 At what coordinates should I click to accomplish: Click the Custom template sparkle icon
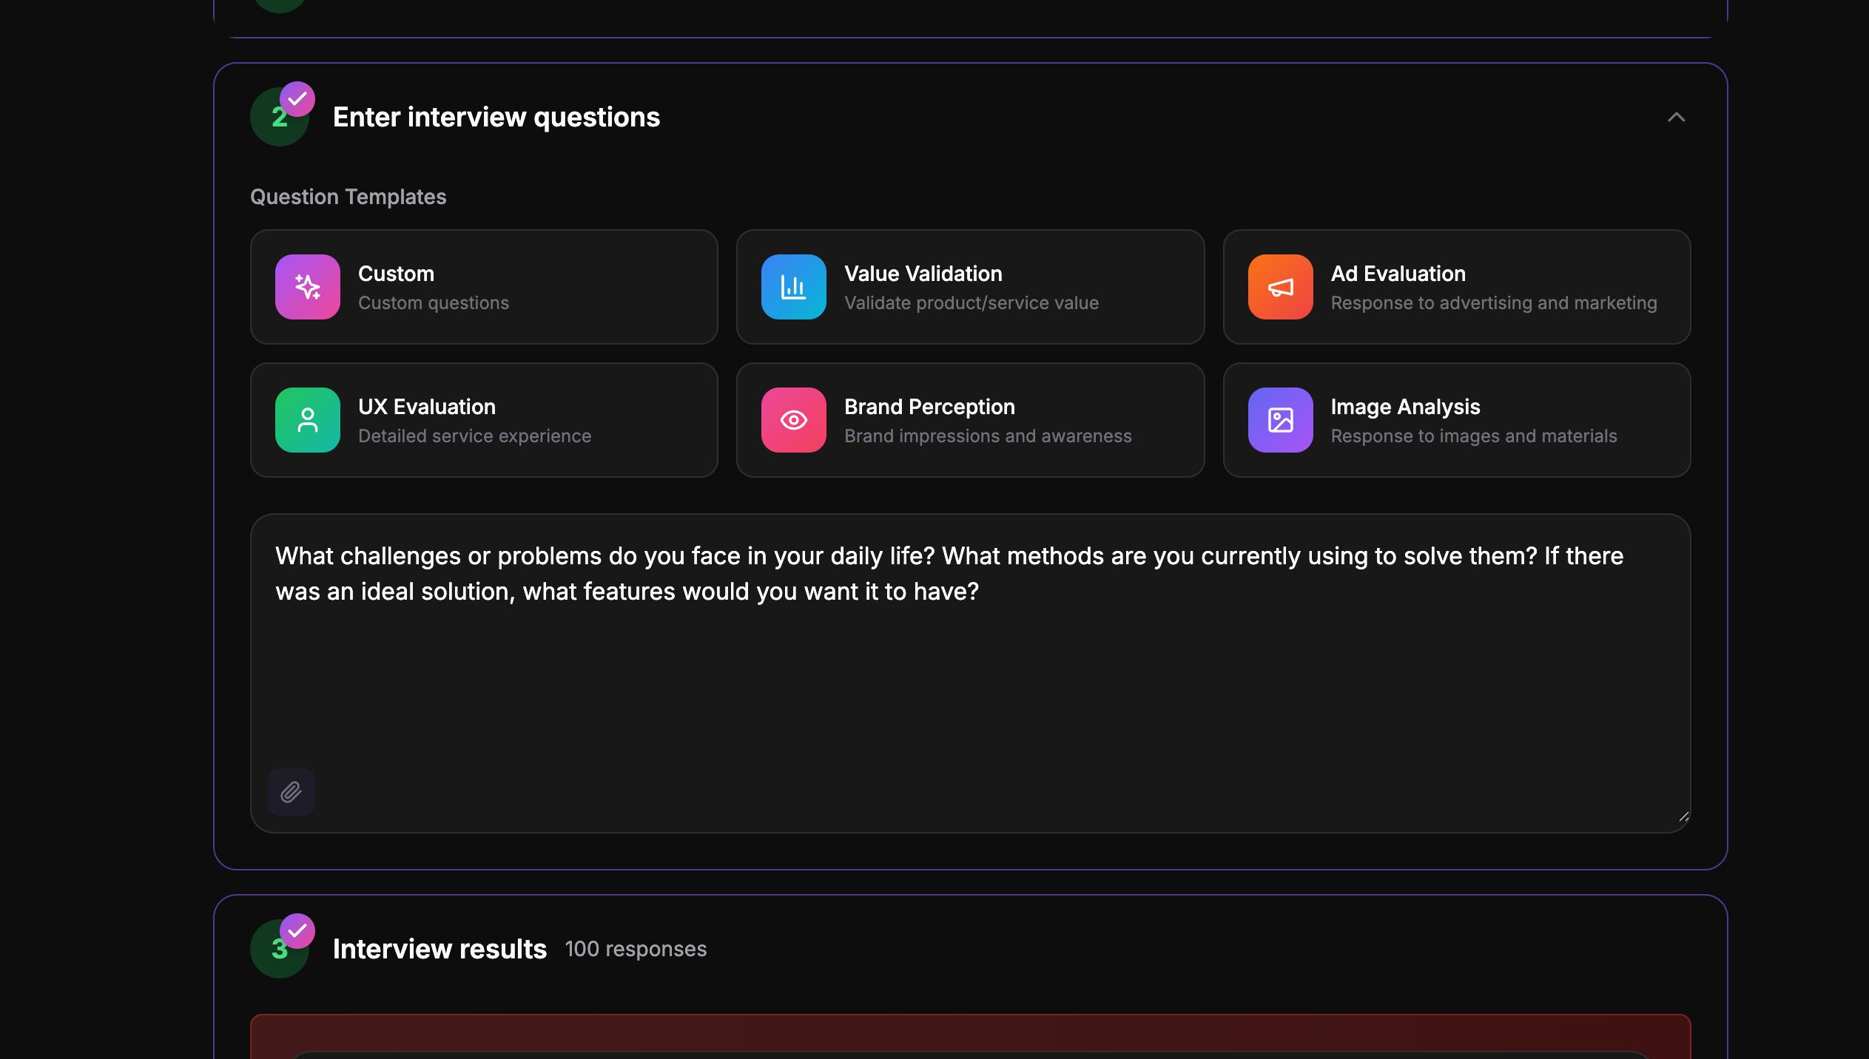point(308,287)
